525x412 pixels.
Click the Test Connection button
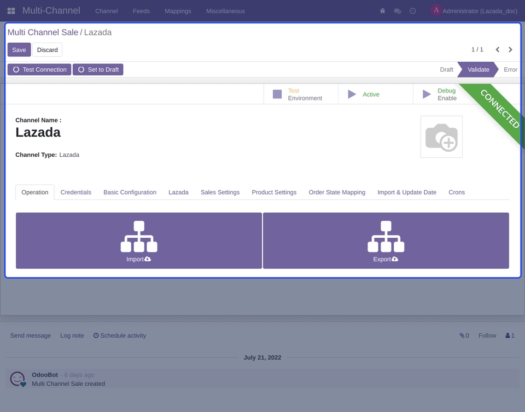click(x=39, y=69)
